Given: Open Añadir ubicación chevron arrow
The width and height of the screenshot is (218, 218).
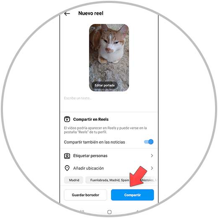Looking at the screenshot, I should point(152,168).
